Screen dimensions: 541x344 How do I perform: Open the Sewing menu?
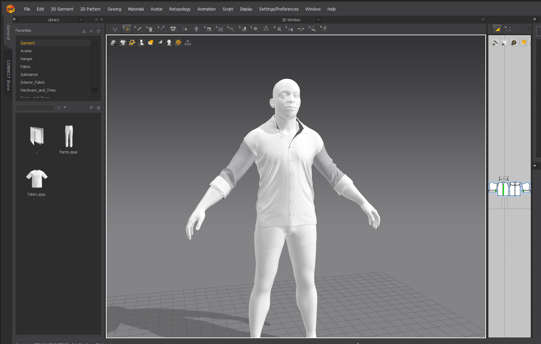coord(114,9)
